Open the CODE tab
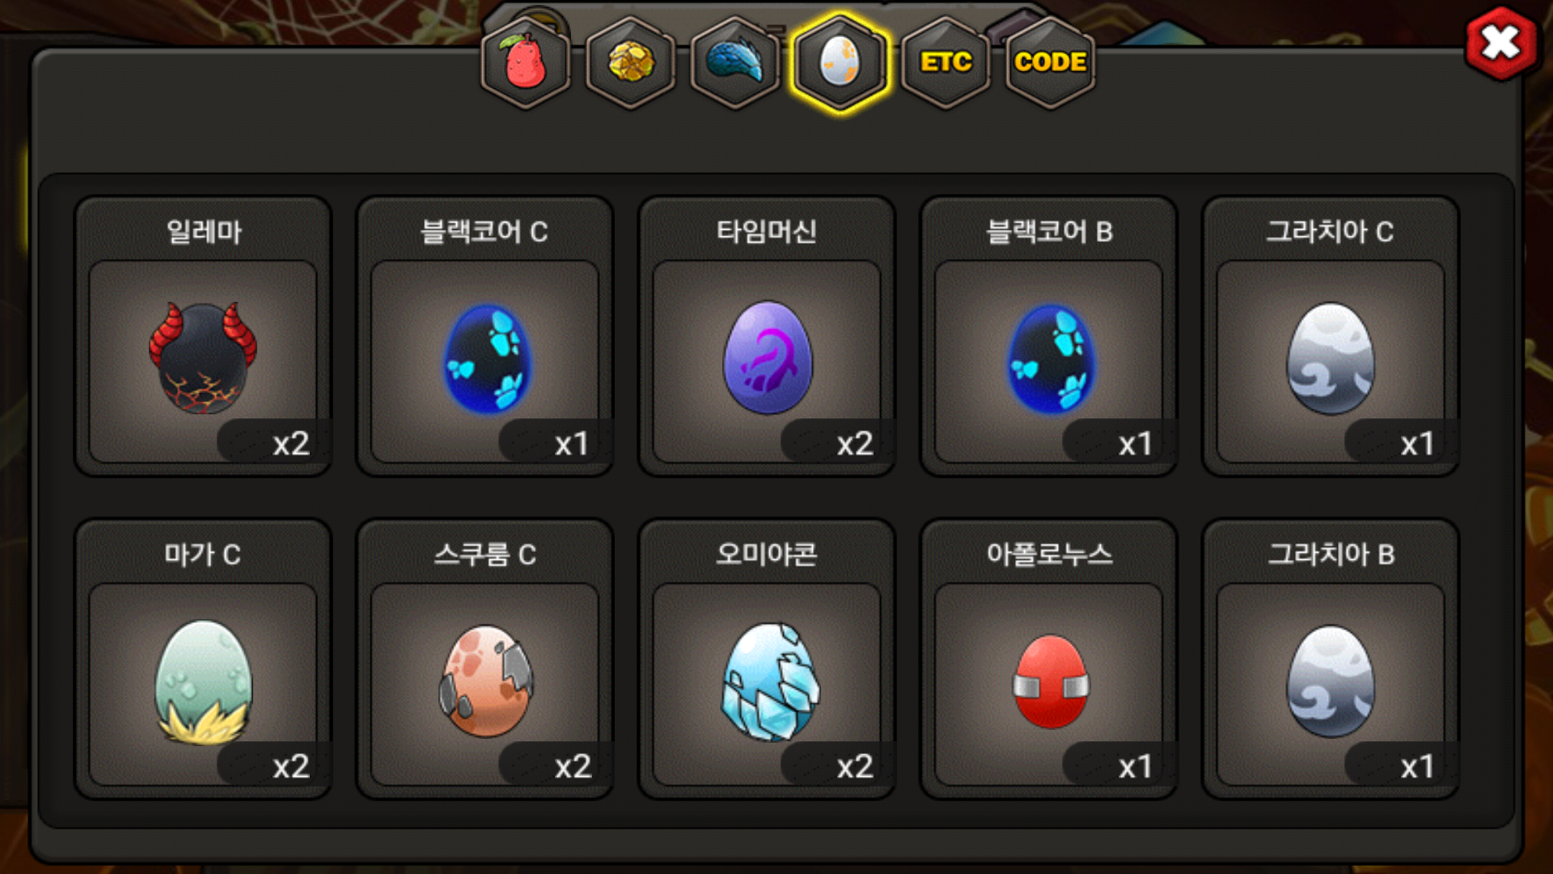 (1050, 62)
